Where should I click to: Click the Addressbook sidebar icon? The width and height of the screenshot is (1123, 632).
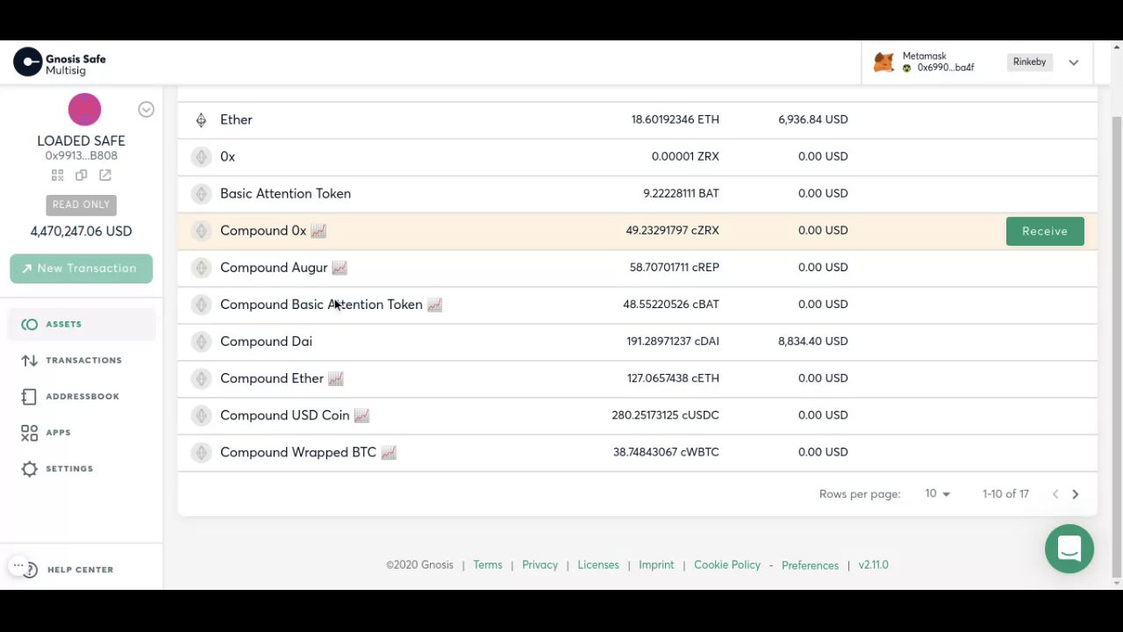click(29, 397)
